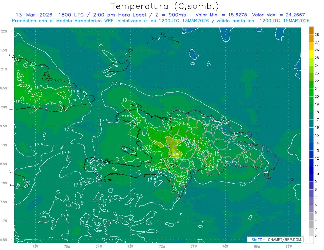Click the lime swatch between 24 and 25
This screenshot has width=324, height=250.
(x=311, y=62)
